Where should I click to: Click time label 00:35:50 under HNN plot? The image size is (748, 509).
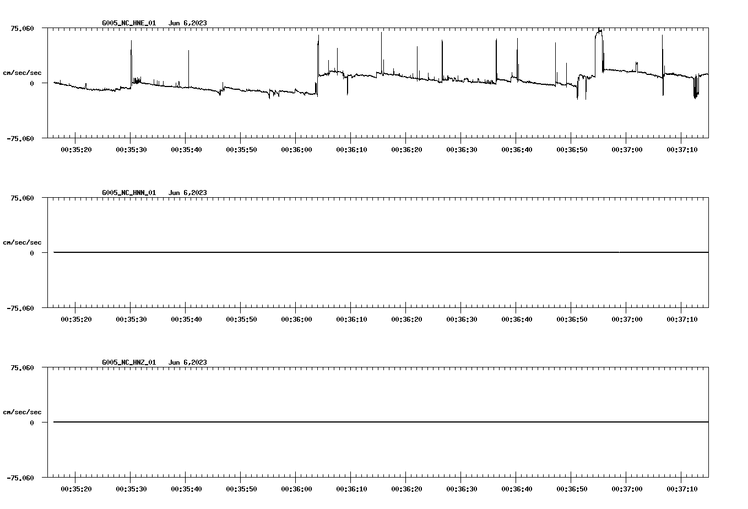(241, 320)
